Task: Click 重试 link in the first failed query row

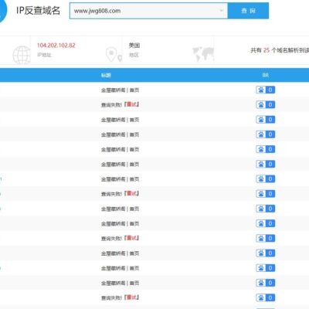Action: pyautogui.click(x=132, y=104)
